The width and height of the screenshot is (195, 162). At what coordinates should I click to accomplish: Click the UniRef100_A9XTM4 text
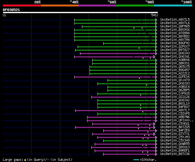tap(175, 40)
